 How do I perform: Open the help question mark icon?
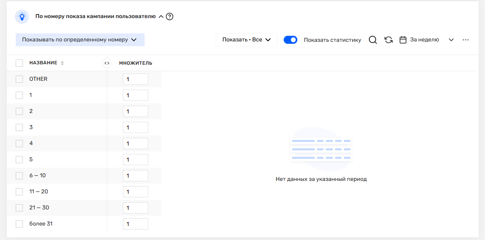tap(170, 16)
